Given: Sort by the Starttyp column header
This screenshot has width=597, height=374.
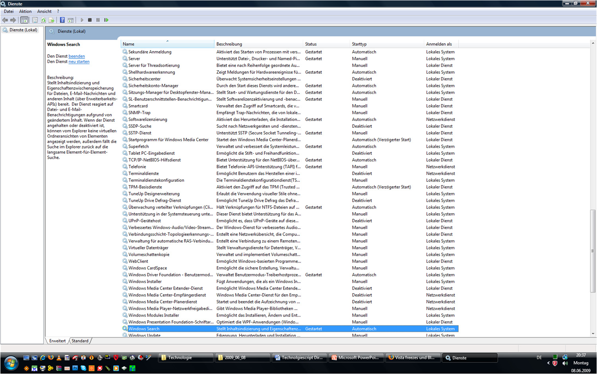Looking at the screenshot, I should point(387,44).
